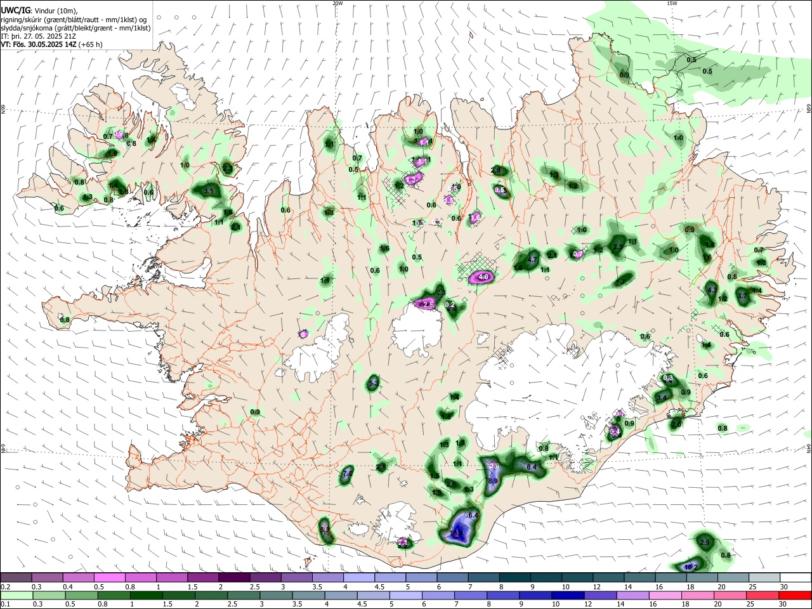Image resolution: width=812 pixels, height=609 pixels.
Task: Select the 4.7 precipitation value
Action: pos(533,259)
